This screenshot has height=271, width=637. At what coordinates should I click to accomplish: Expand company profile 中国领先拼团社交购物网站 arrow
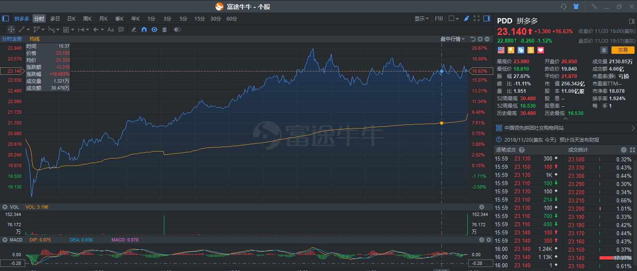tap(633, 128)
